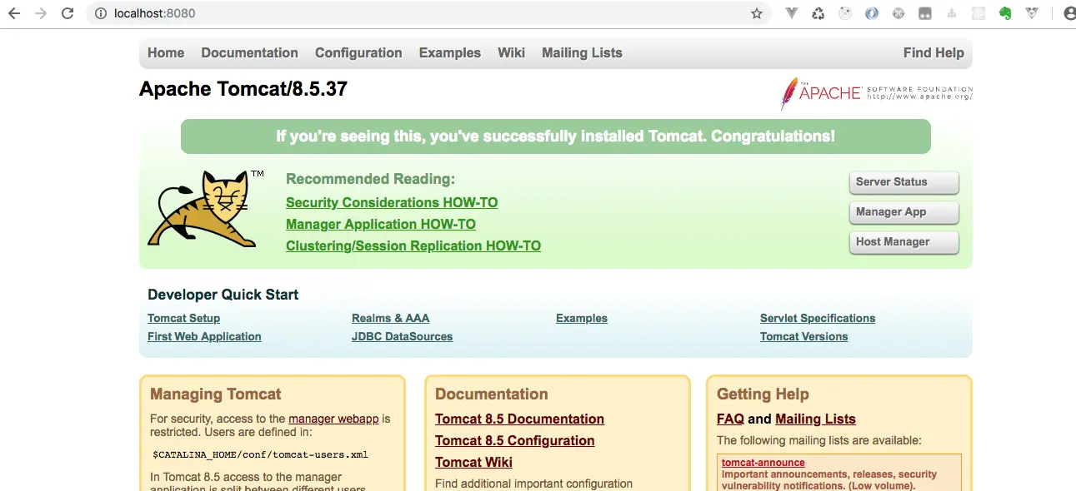Open the Wiki nav item
This screenshot has height=491, width=1076.
tap(511, 52)
